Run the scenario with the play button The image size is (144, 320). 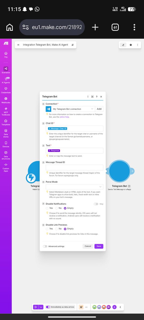pos(36,307)
